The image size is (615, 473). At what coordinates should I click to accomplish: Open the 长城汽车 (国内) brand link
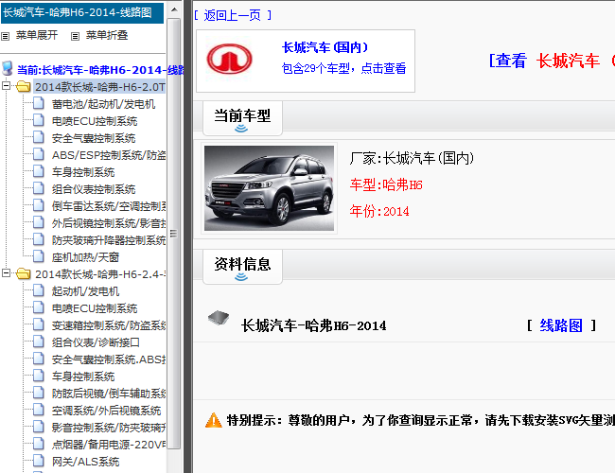pos(325,47)
